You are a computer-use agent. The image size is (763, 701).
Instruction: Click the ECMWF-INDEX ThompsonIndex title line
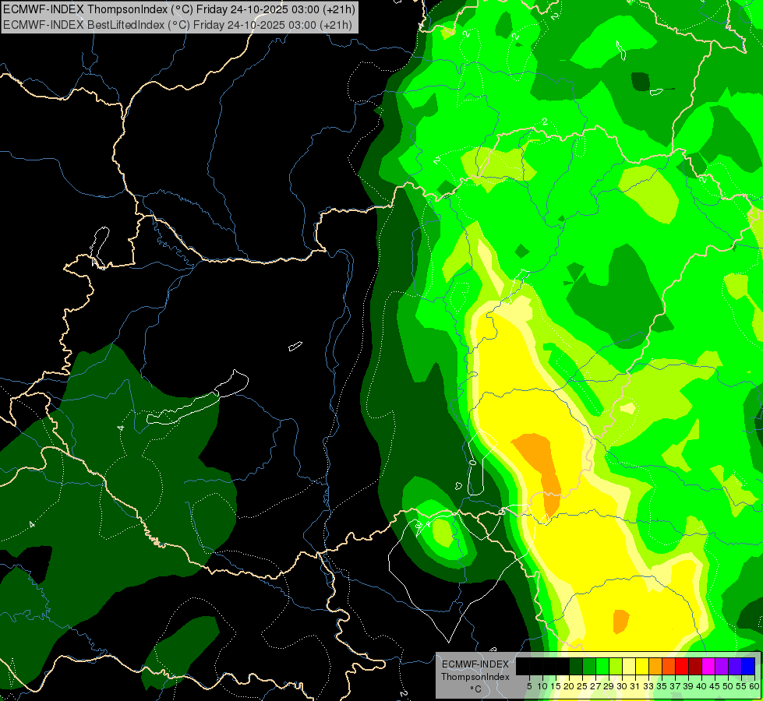pos(179,9)
